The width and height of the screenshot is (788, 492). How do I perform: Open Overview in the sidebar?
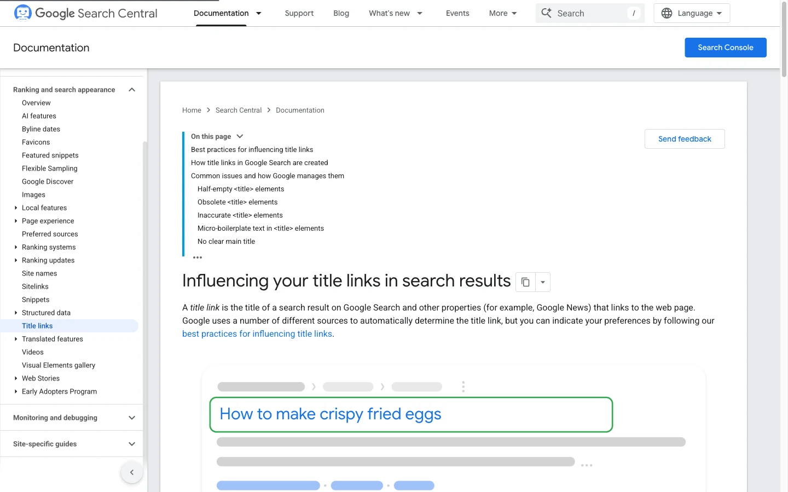36,103
